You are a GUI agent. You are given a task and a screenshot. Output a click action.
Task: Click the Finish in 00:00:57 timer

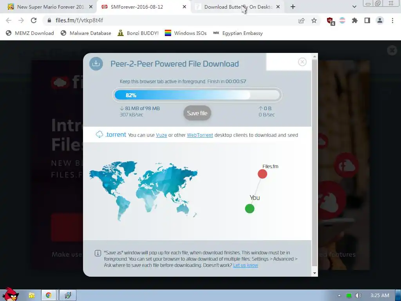227,82
